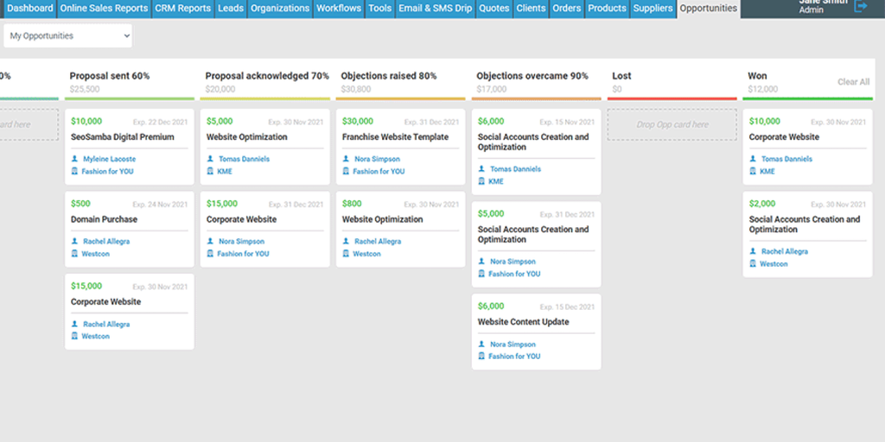Click person icon on Website Content Update card

[x=481, y=344]
